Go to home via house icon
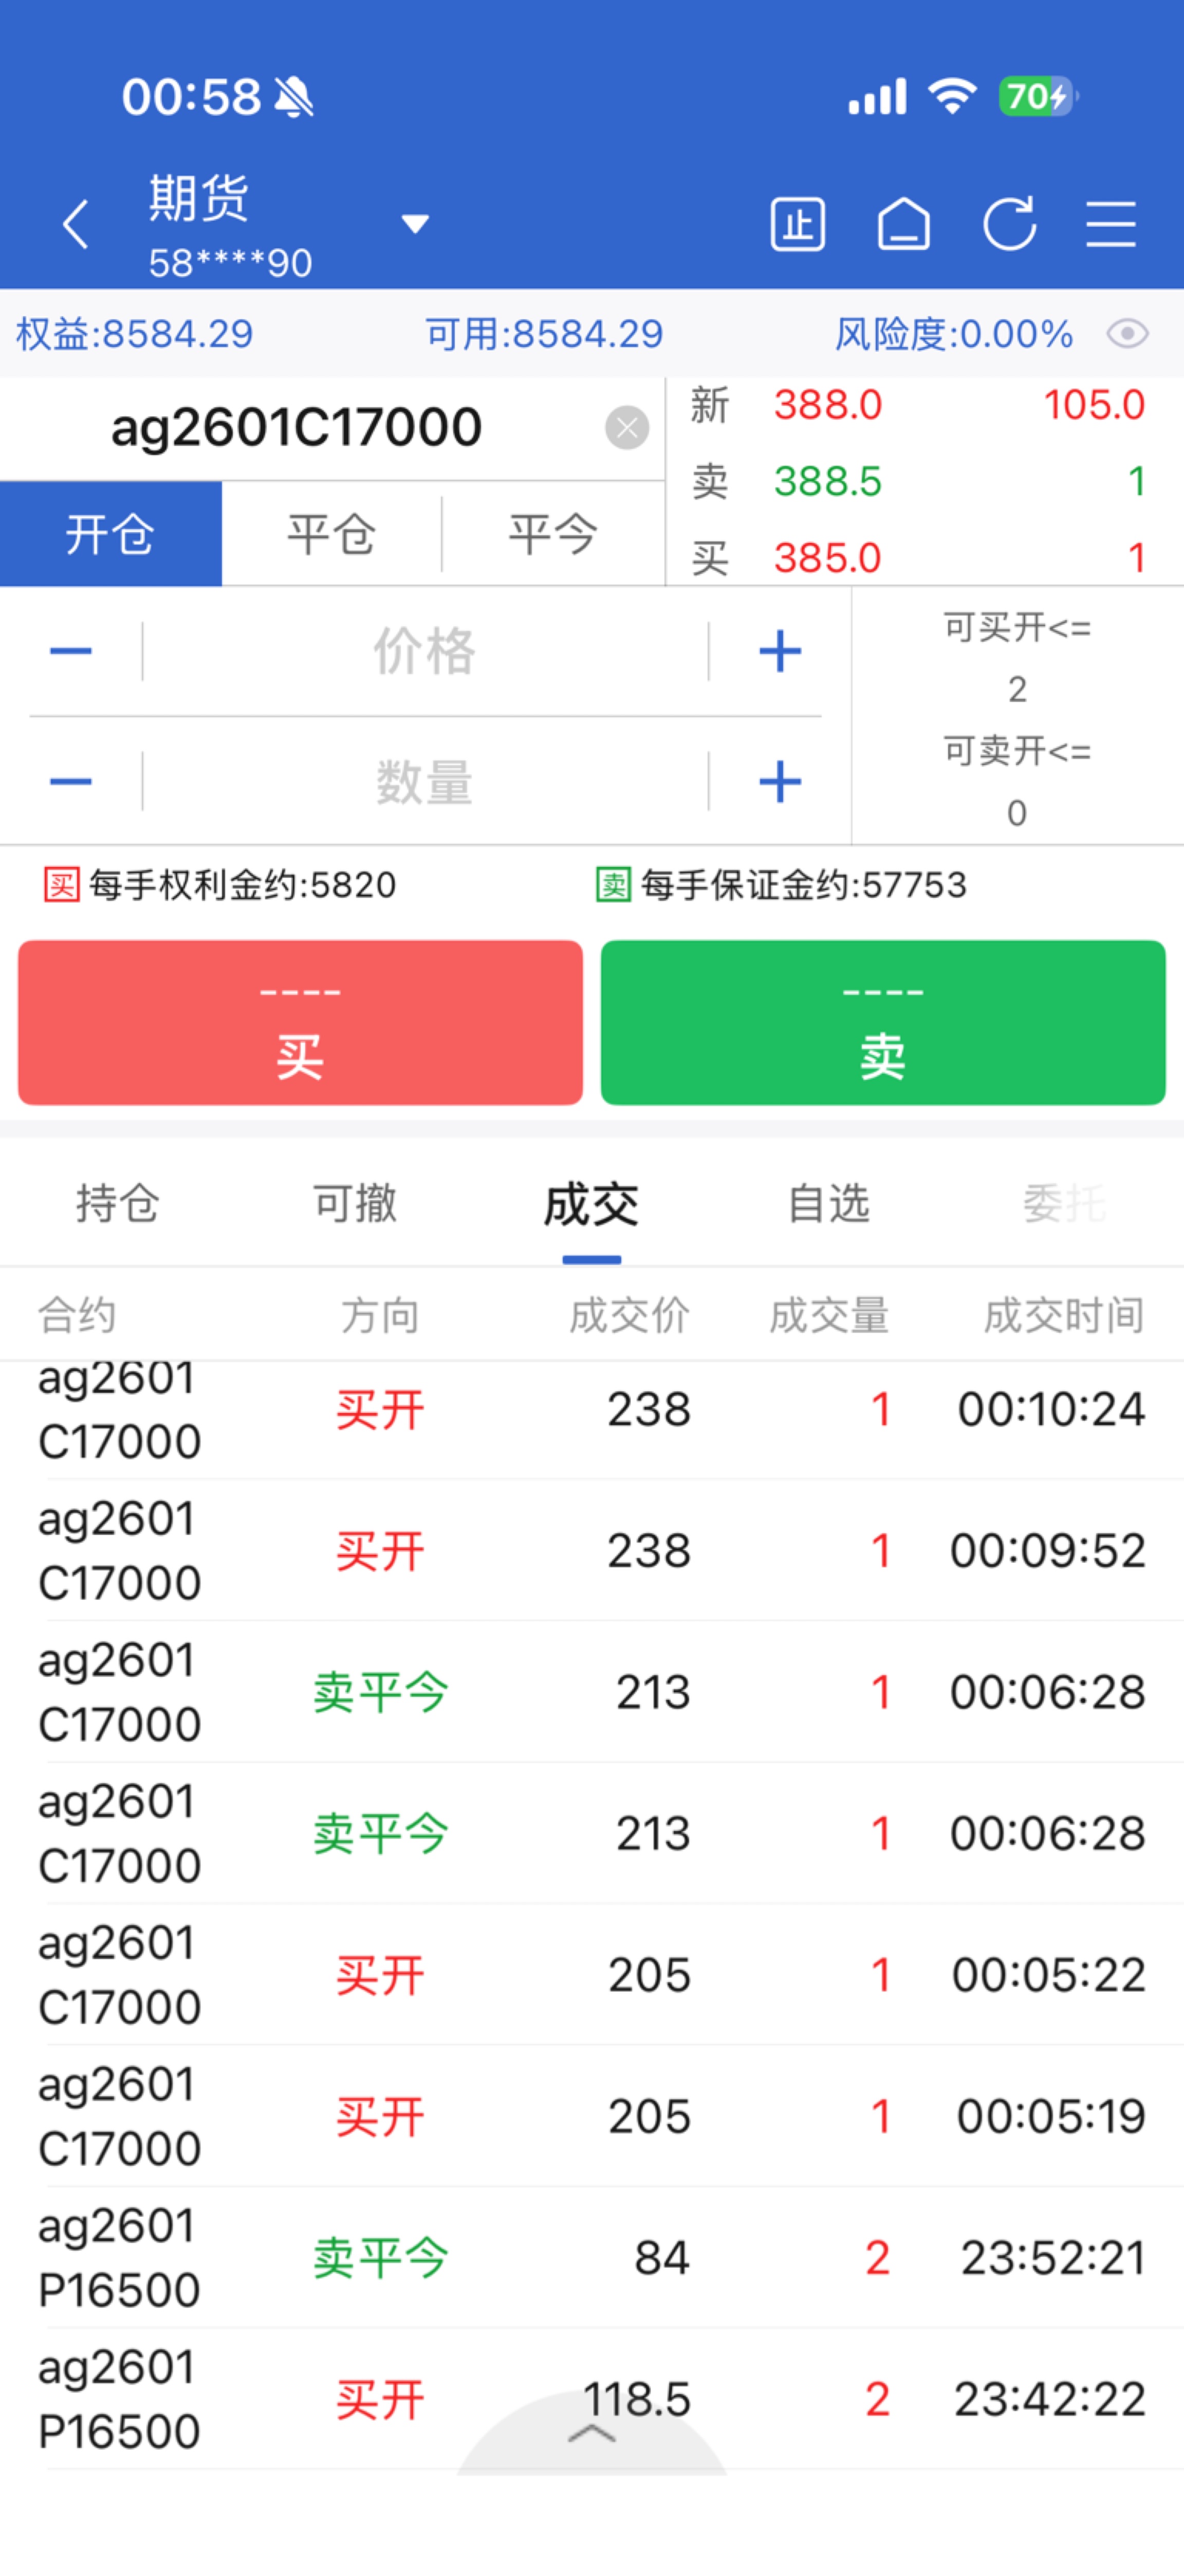 (903, 224)
